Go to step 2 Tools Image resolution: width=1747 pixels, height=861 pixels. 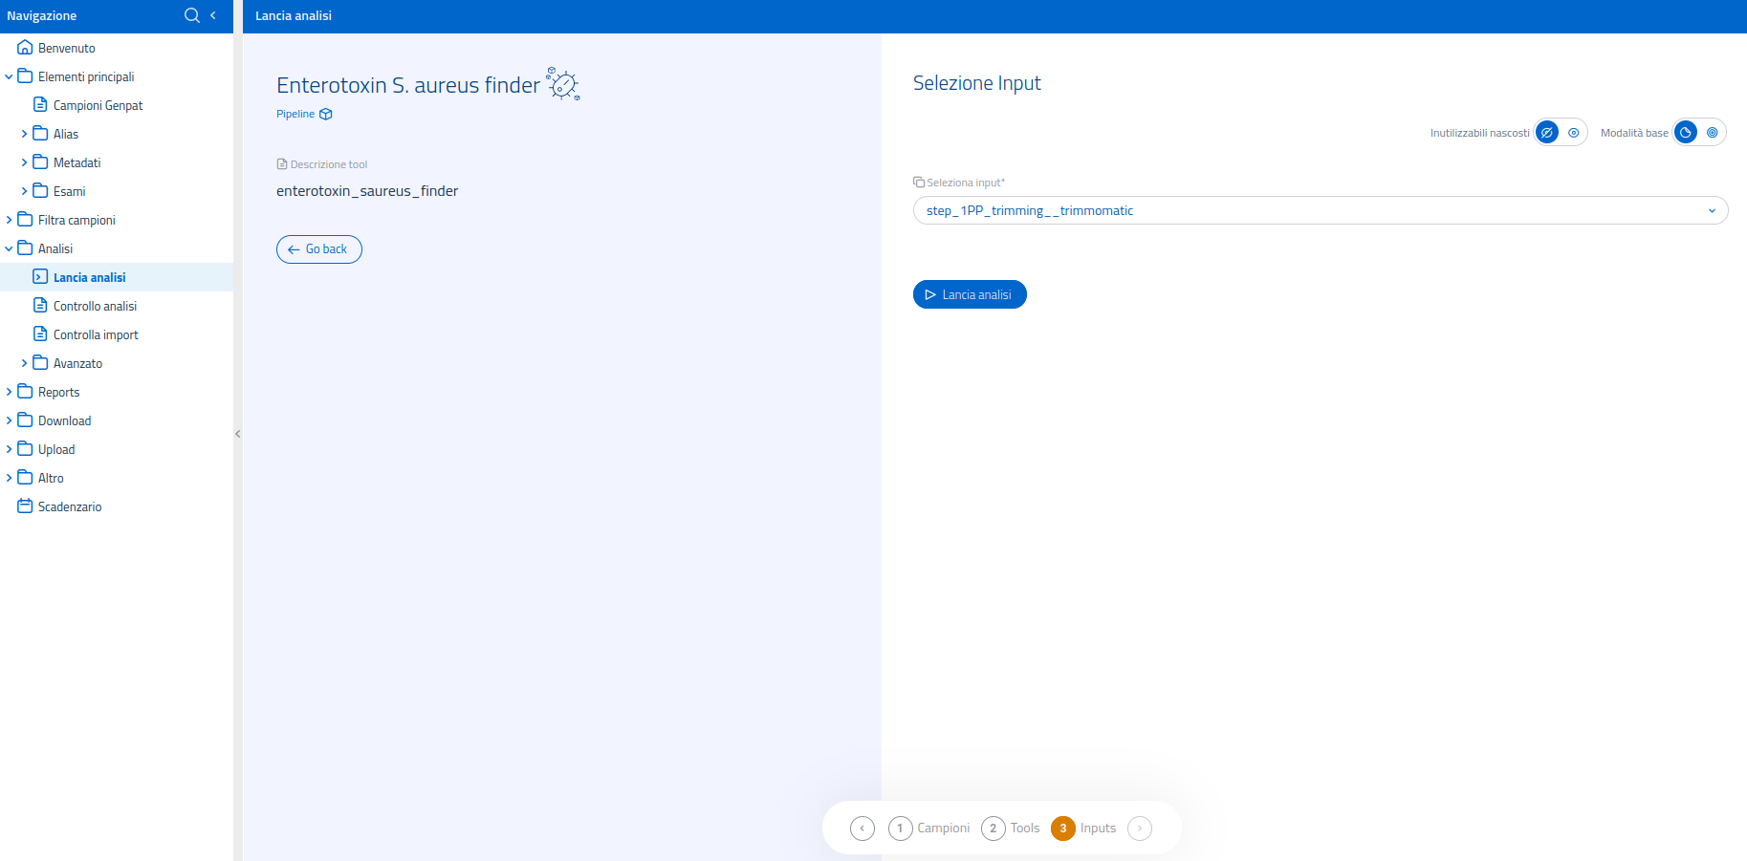(x=994, y=829)
